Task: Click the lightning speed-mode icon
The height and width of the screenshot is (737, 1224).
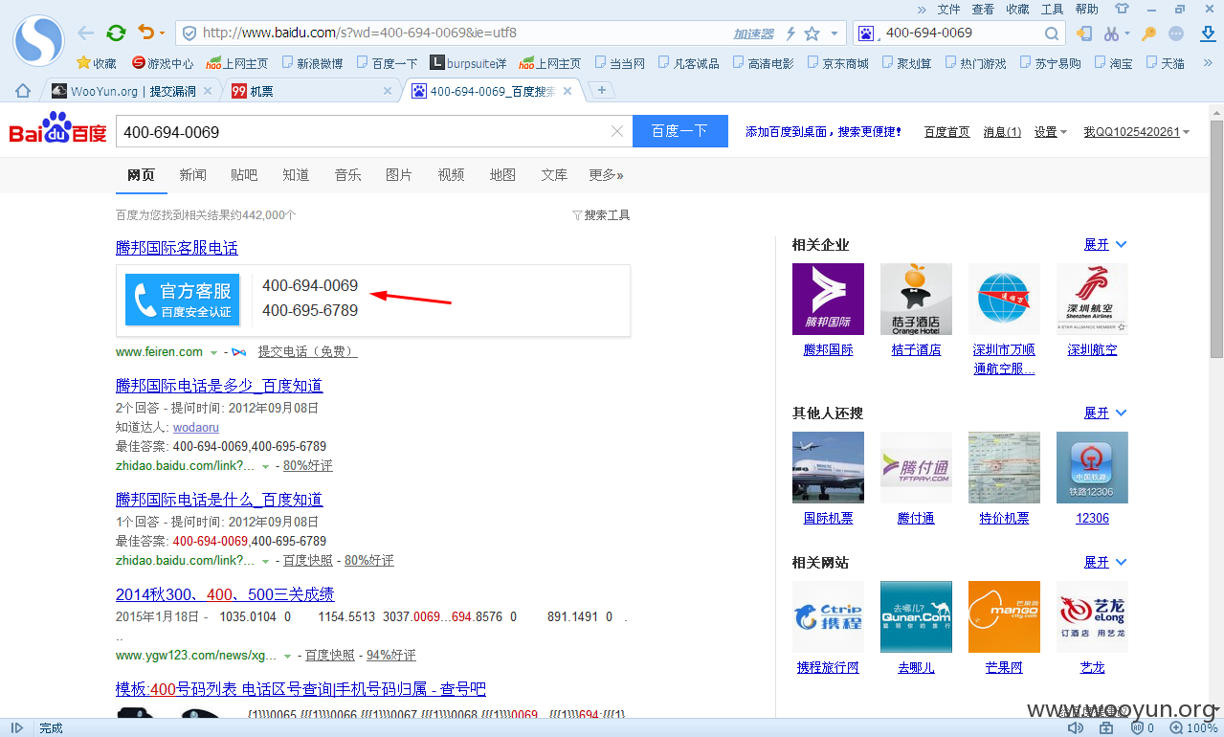Action: pyautogui.click(x=790, y=33)
